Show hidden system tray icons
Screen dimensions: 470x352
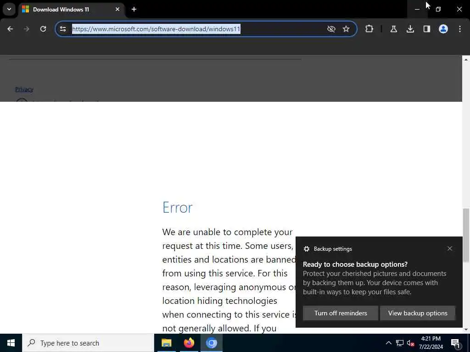pos(388,343)
